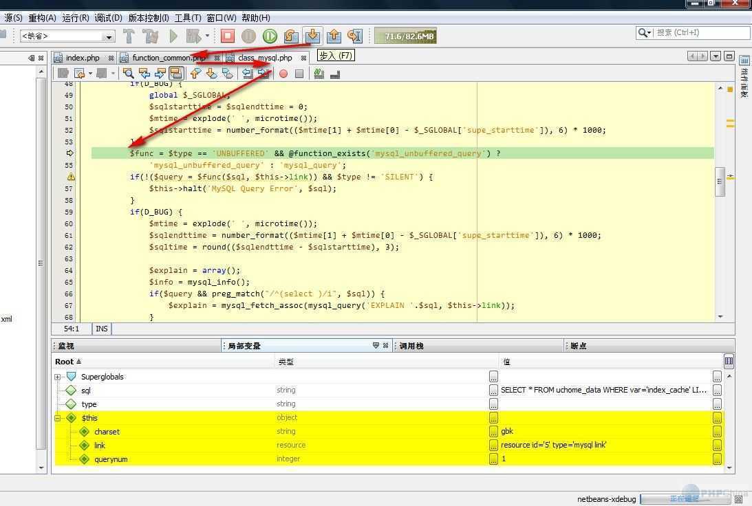This screenshot has width=752, height=506.
Task: Collapse the $this tree node
Action: pyautogui.click(x=58, y=418)
